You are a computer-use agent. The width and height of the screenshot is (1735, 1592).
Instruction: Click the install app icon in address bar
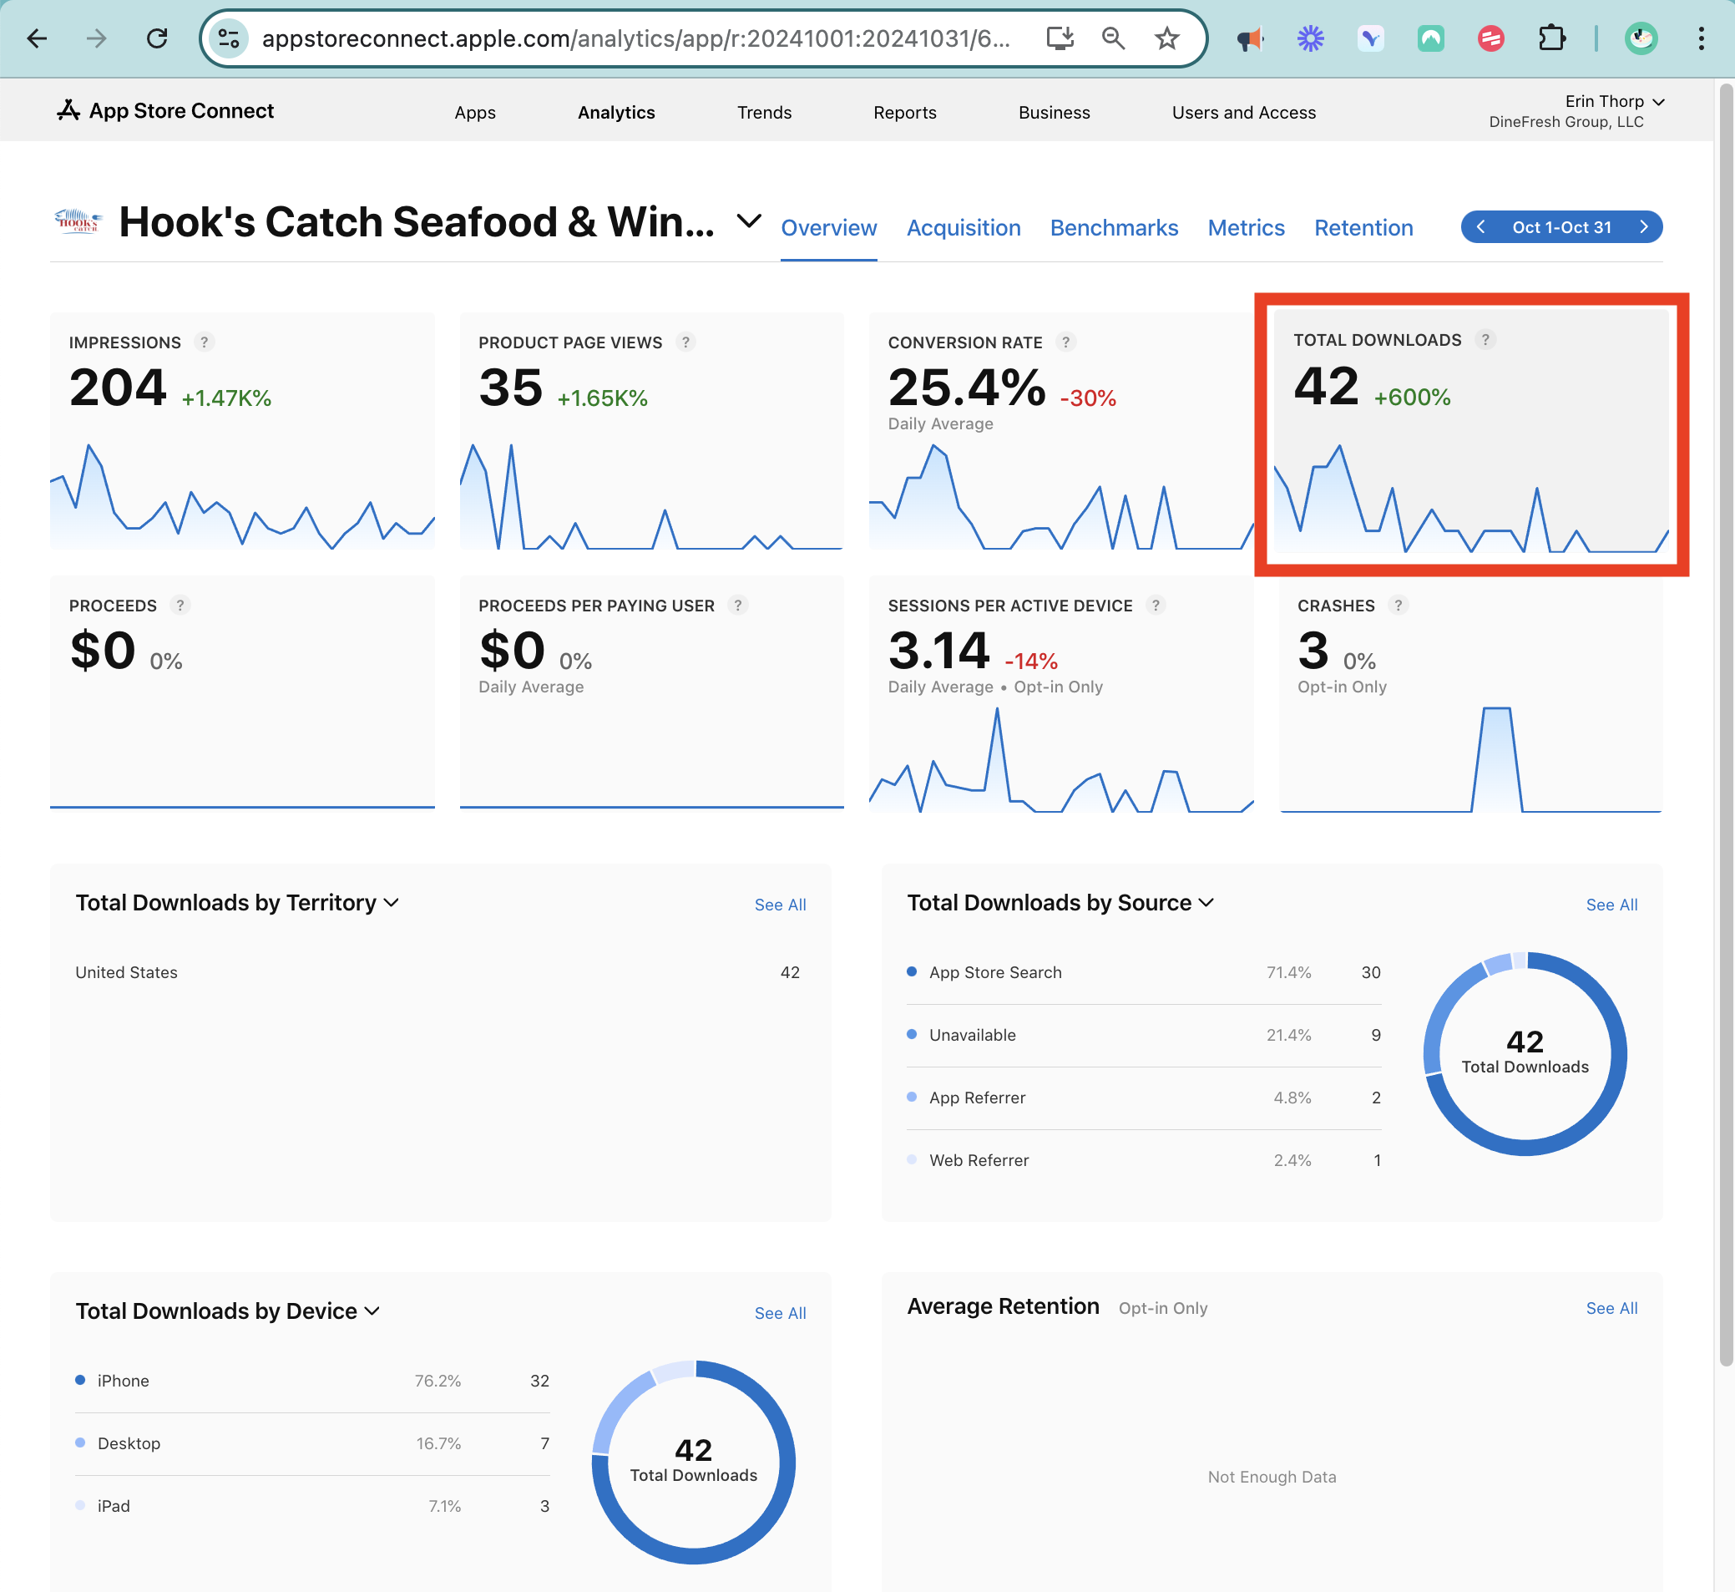pyautogui.click(x=1060, y=38)
